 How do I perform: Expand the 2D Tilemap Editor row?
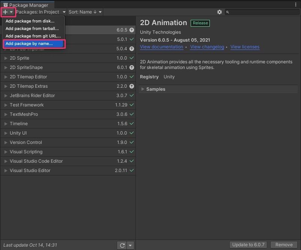6,77
